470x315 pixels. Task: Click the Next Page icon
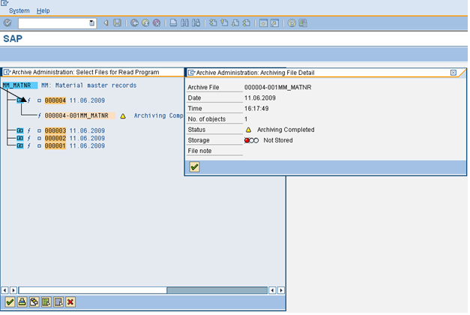point(235,22)
